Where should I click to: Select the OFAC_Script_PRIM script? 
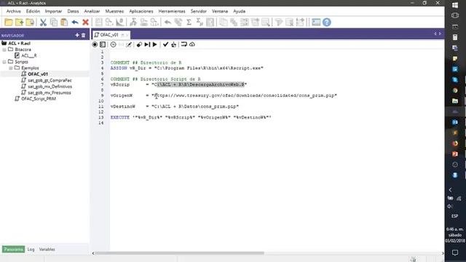[x=39, y=99]
